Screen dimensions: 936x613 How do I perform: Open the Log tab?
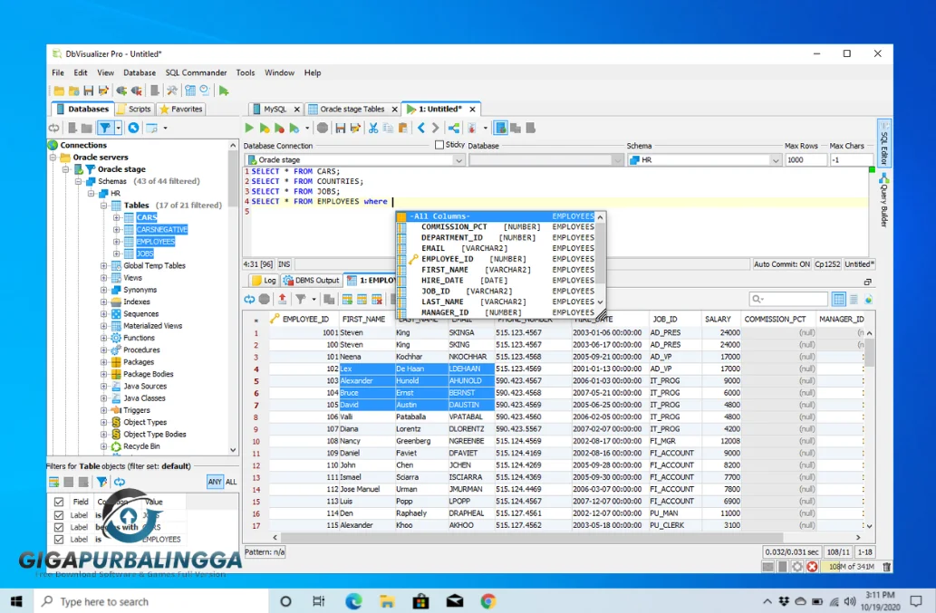tap(265, 281)
